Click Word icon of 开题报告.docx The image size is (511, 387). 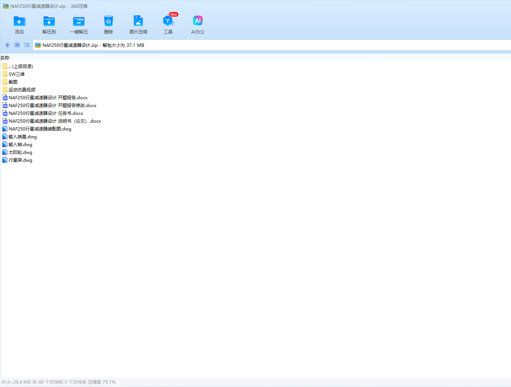pos(5,97)
